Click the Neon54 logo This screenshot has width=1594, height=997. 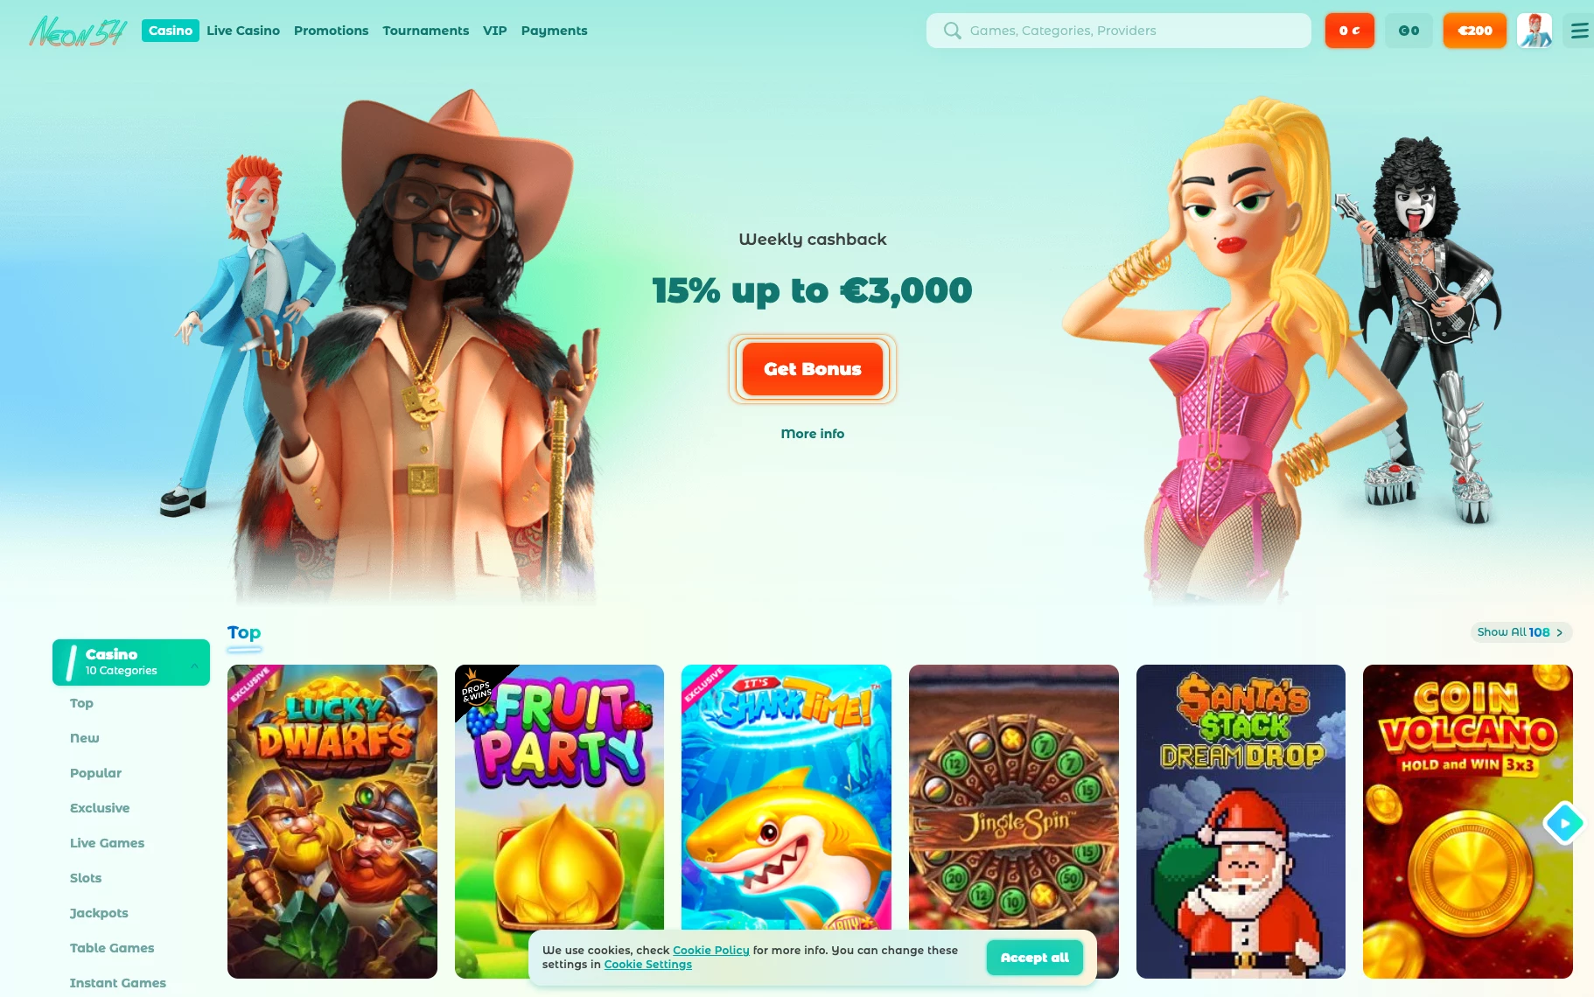click(x=78, y=31)
